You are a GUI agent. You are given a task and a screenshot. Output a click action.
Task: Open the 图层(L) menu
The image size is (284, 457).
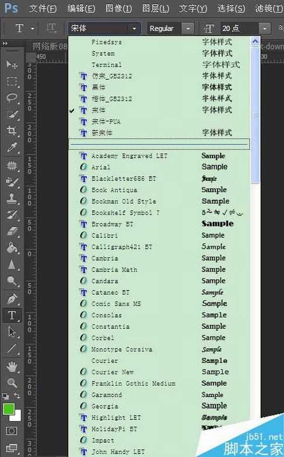155,9
